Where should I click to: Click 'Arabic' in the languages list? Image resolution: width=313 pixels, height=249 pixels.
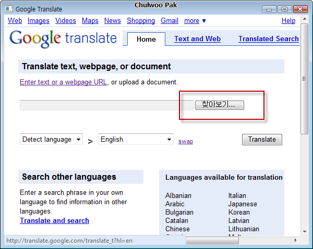point(175,204)
